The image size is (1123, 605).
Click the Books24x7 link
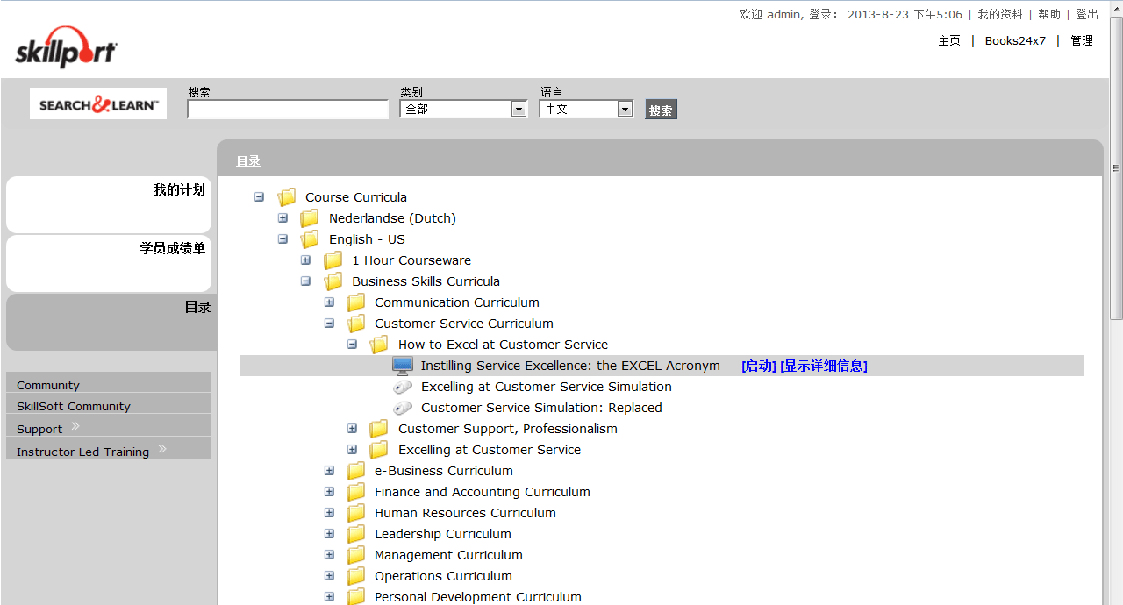1015,40
